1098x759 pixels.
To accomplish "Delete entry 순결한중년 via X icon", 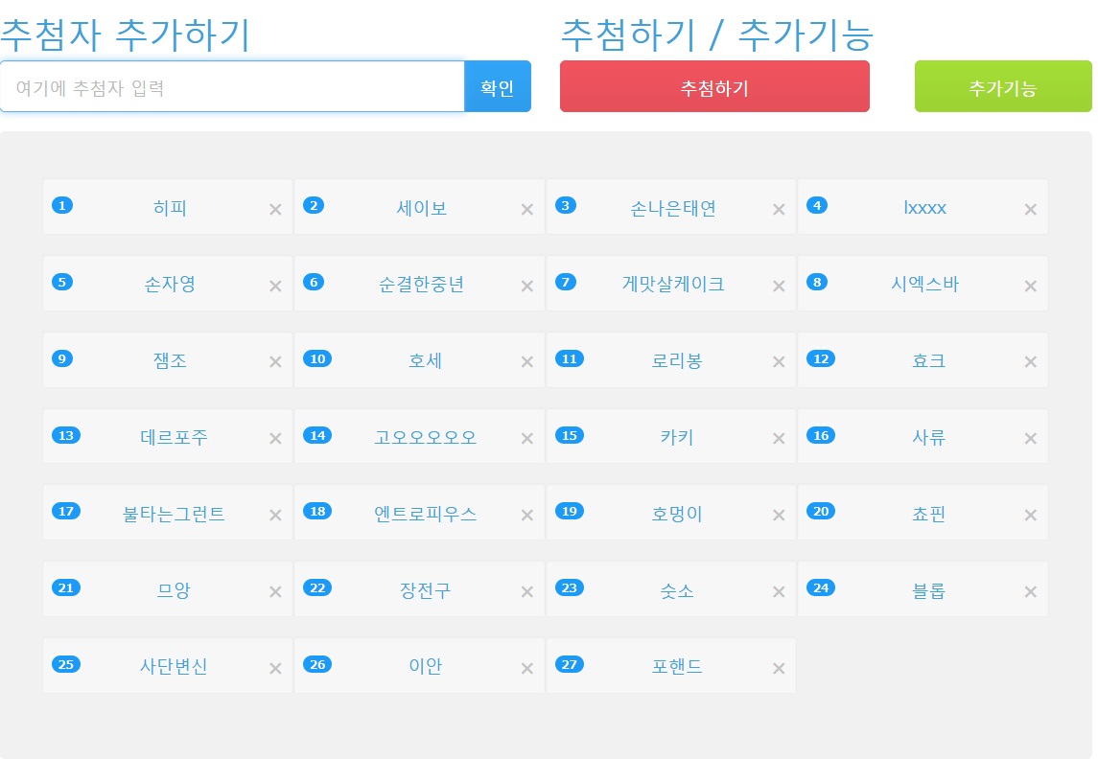I will (526, 287).
